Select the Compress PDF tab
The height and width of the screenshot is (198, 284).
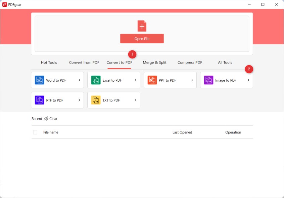pyautogui.click(x=190, y=63)
